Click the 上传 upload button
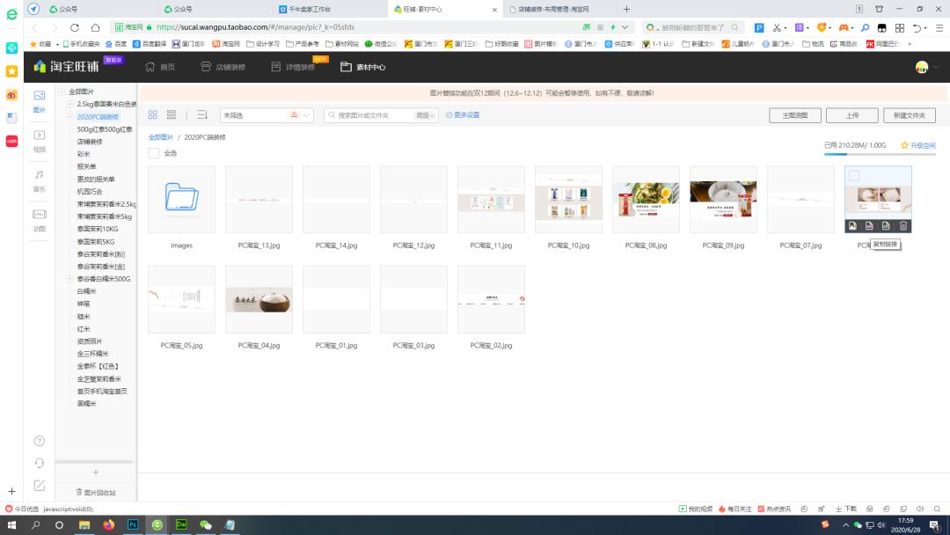This screenshot has height=535, width=950. click(x=851, y=114)
